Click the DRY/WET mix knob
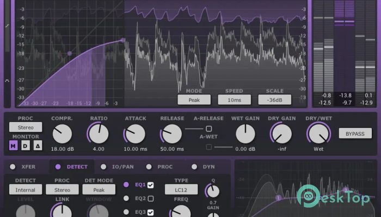 [317, 133]
